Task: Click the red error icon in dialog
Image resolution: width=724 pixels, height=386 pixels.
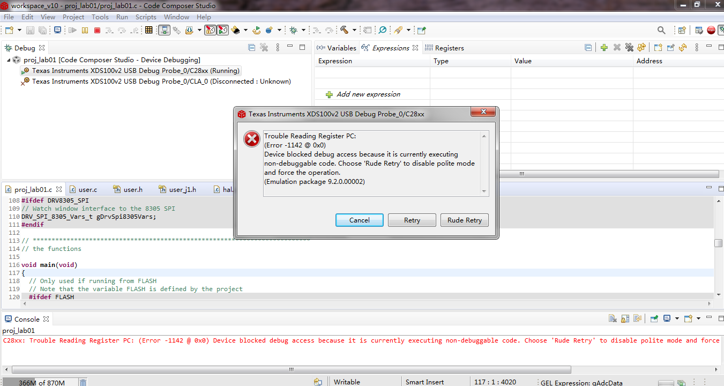Action: pyautogui.click(x=252, y=139)
